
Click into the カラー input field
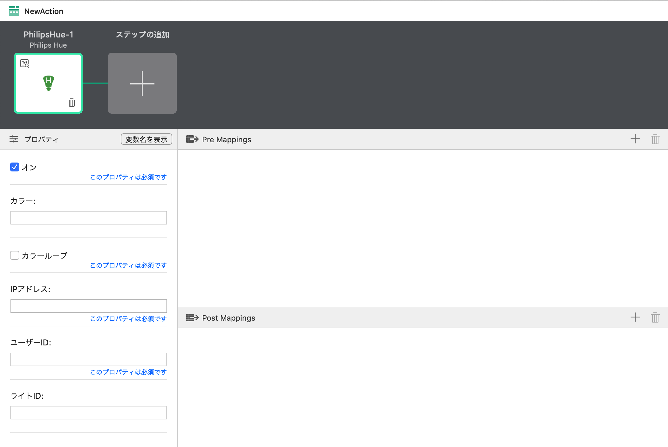pos(88,218)
